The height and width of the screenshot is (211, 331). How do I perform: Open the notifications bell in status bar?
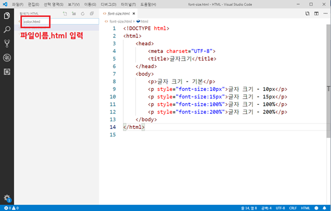coord(324,208)
